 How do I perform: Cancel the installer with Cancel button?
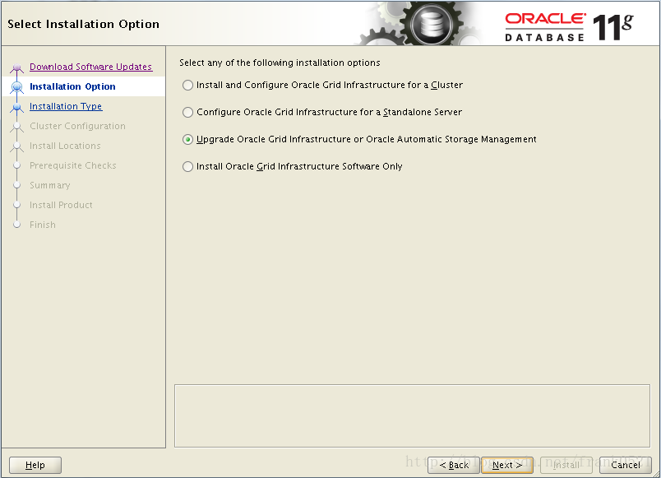[626, 465]
